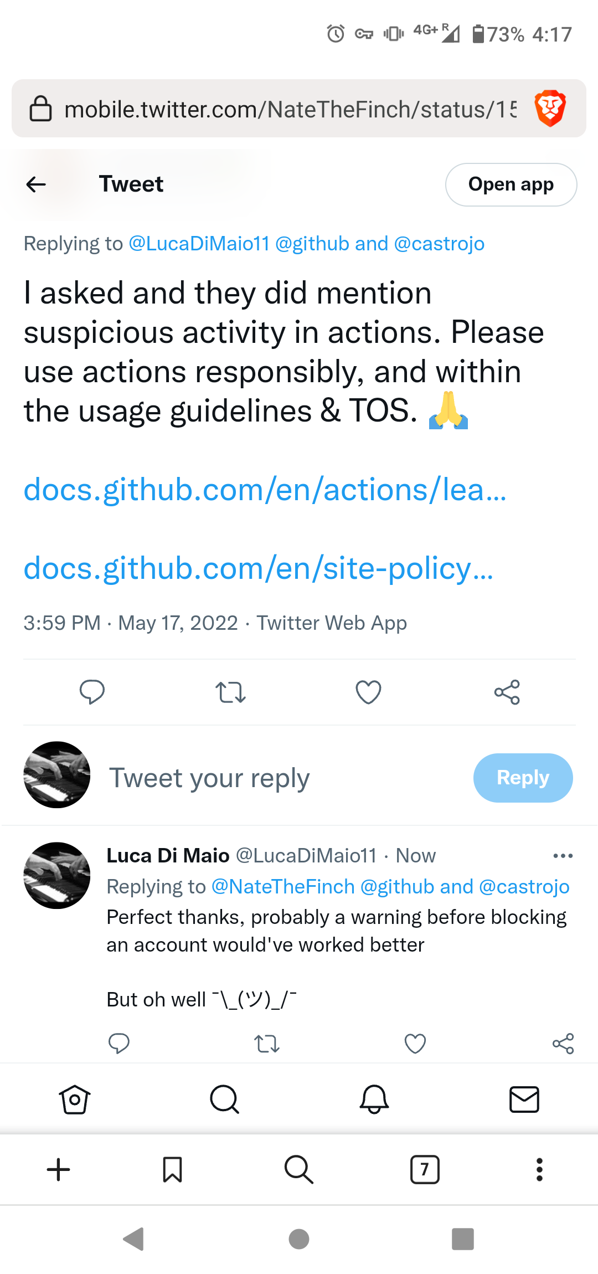Open Twitter's search icon
598x1274 pixels.
pos(224,1100)
